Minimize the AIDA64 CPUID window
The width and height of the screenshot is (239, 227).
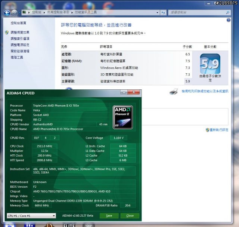[x=124, y=92]
